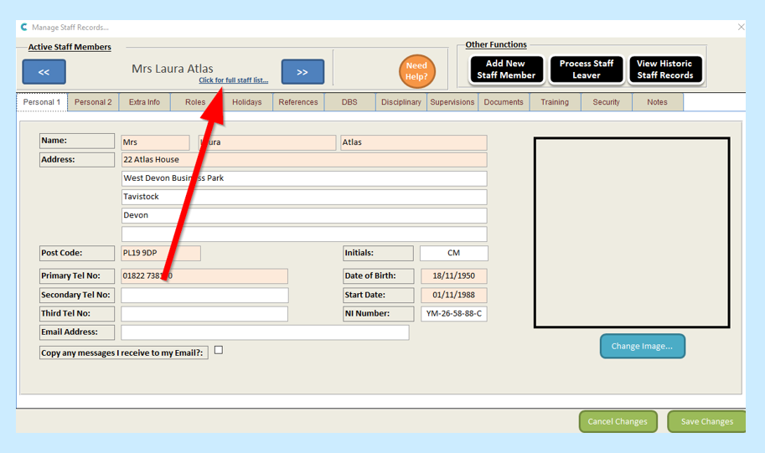The image size is (765, 453).
Task: Click the Change Image button
Action: tap(642, 346)
